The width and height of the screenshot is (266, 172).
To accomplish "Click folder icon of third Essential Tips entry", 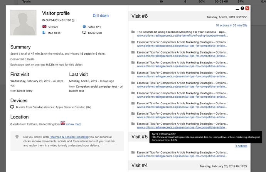I will point(133,62).
